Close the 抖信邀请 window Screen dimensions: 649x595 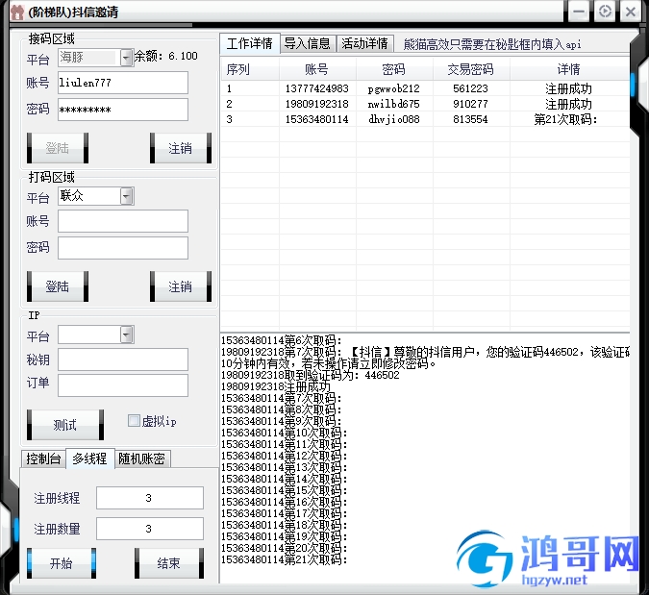point(631,12)
